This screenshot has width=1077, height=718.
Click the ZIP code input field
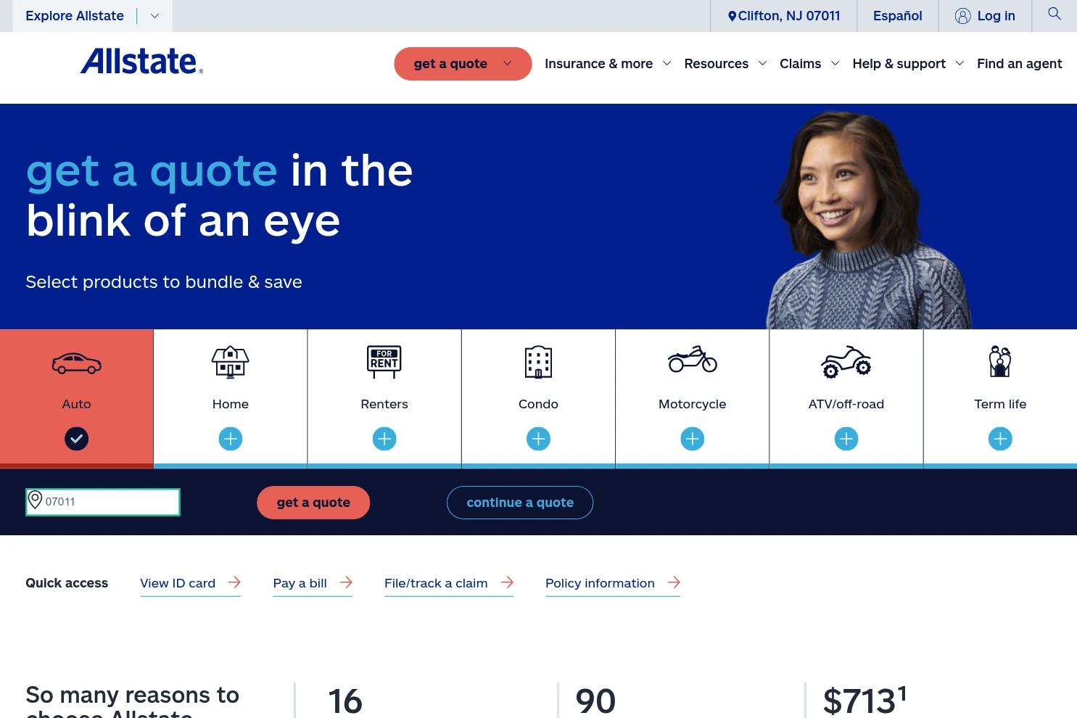(x=103, y=502)
